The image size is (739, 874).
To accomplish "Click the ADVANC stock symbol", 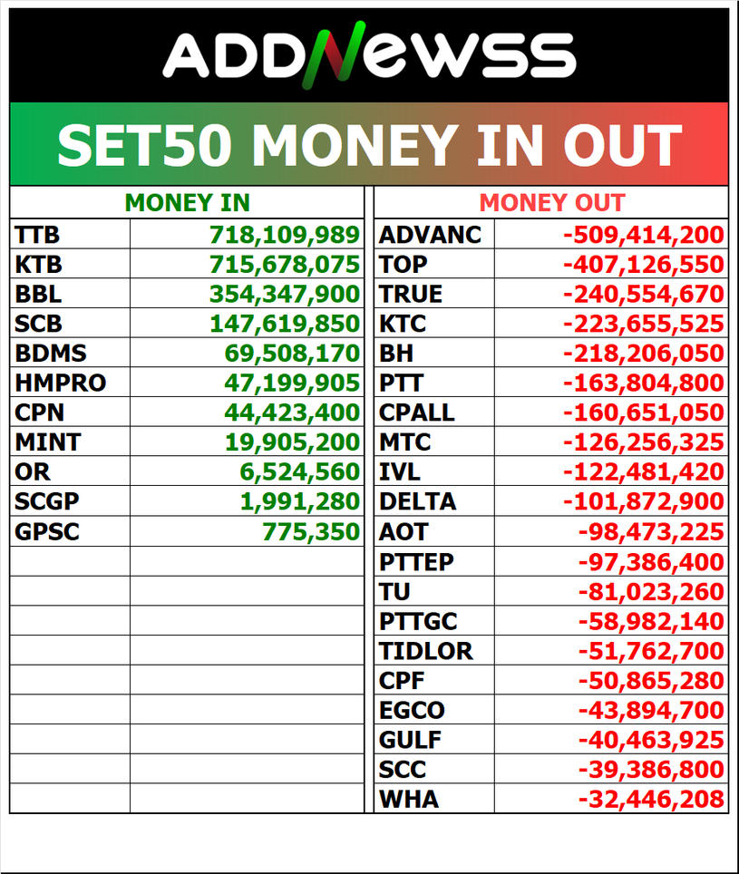I will [x=430, y=235].
